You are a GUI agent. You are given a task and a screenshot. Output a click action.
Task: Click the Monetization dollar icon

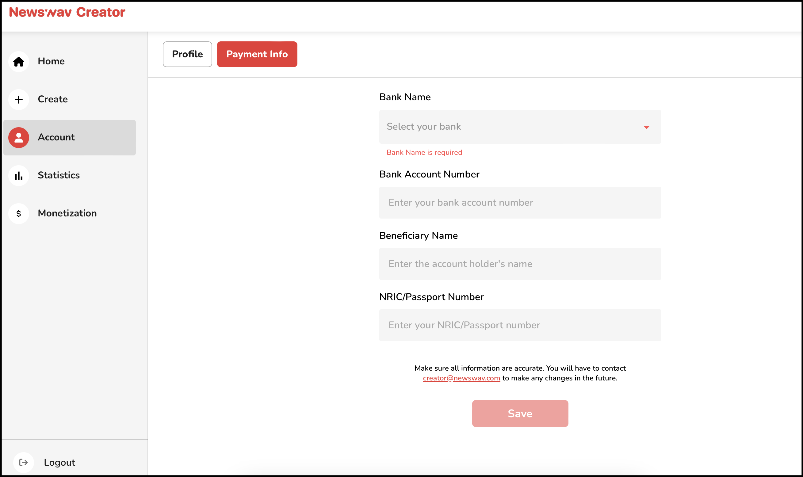(x=19, y=213)
